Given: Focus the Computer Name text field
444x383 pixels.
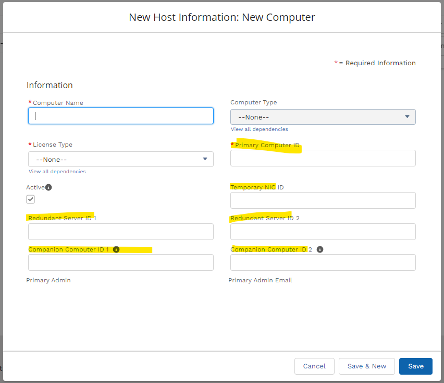Looking at the screenshot, I should 120,116.
